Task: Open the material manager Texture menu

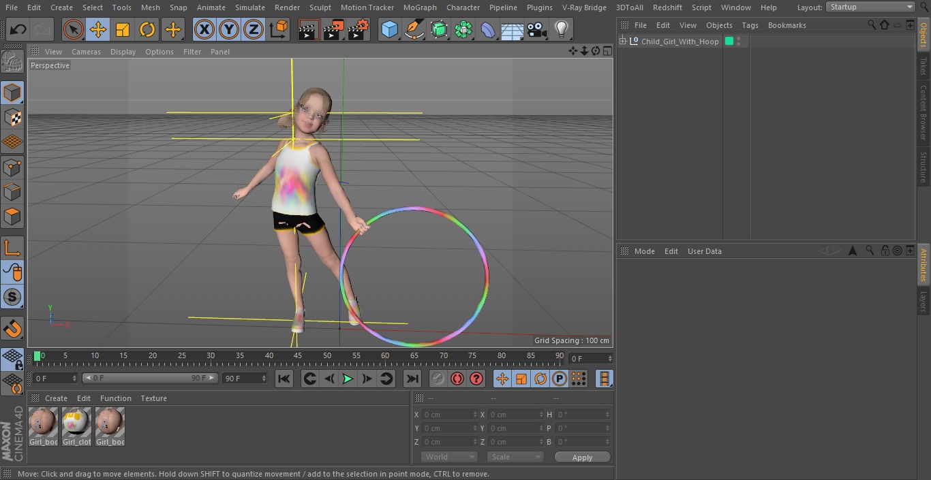Action: click(x=153, y=398)
